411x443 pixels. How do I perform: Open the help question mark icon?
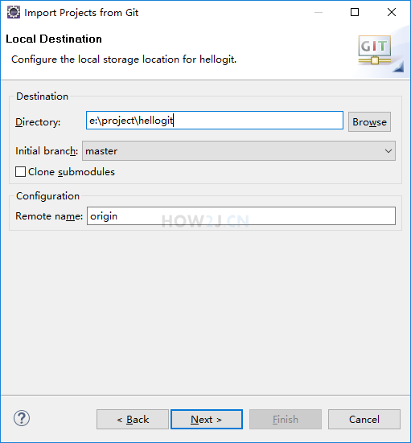coord(22,418)
